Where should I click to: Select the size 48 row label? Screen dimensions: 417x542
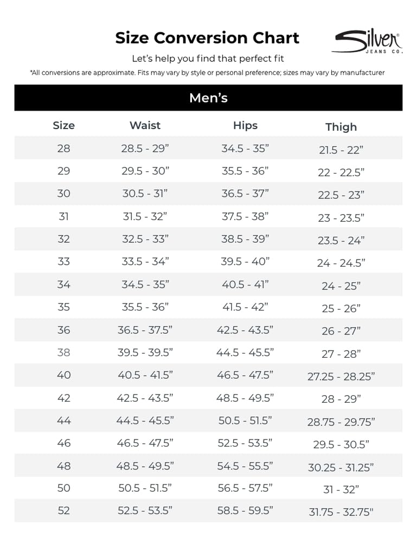click(x=63, y=466)
